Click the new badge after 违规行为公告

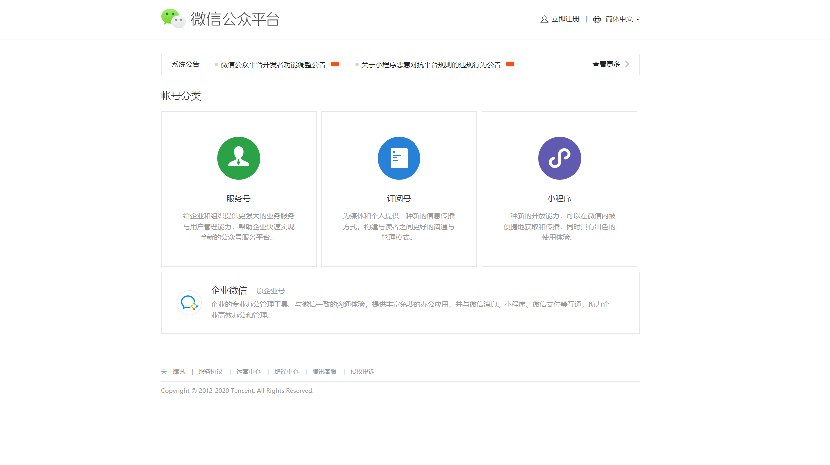pyautogui.click(x=510, y=64)
